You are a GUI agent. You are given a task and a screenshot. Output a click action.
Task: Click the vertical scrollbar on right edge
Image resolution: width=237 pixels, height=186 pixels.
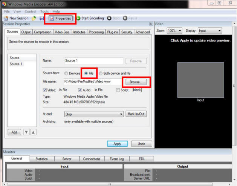coord(234,86)
